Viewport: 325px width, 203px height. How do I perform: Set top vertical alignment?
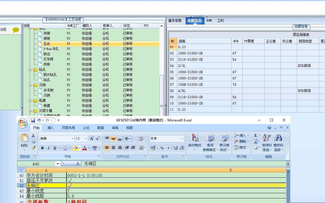tap(107, 139)
